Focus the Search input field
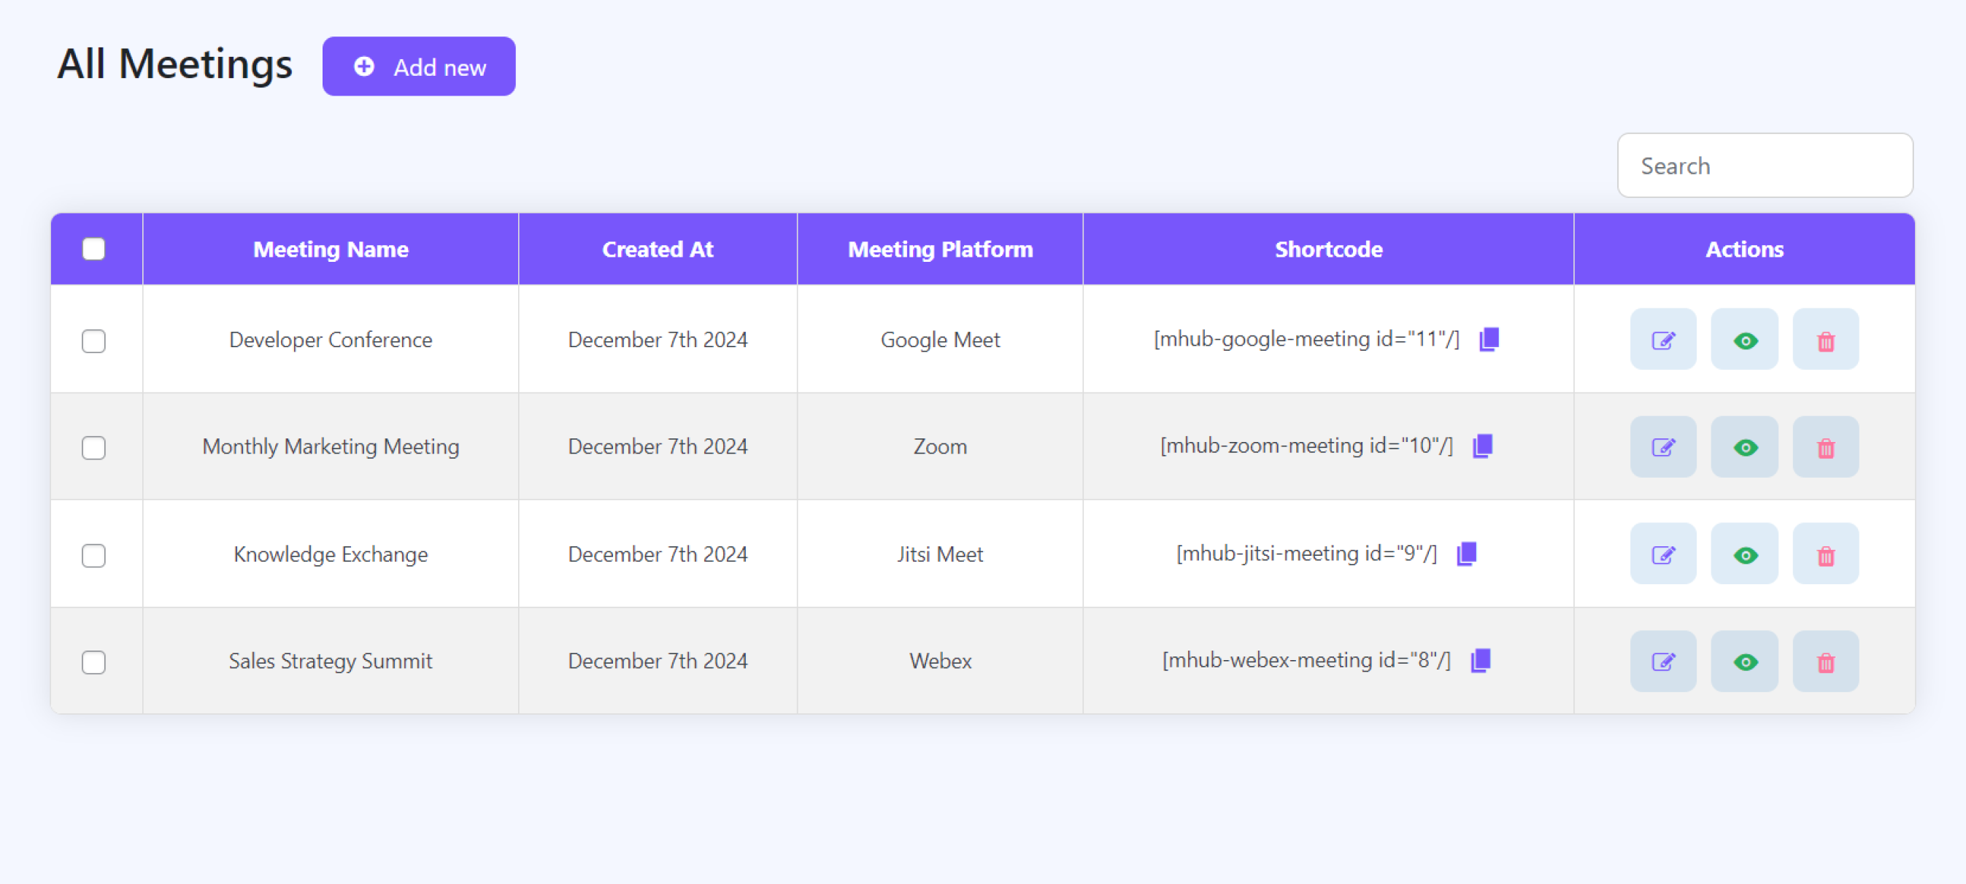 click(x=1765, y=166)
